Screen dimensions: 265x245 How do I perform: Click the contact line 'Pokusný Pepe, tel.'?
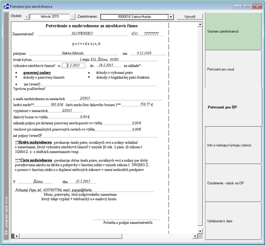tap(54, 190)
